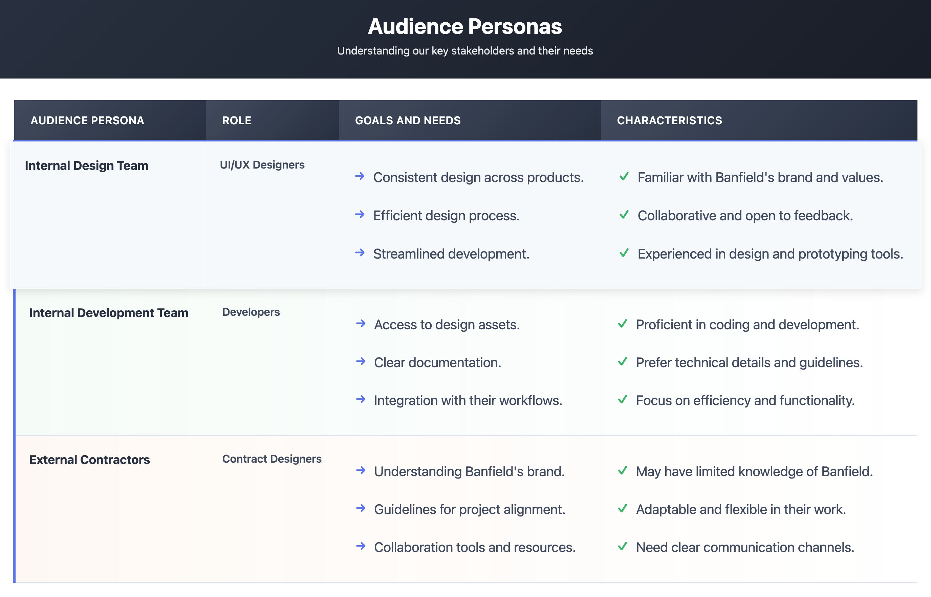Select the External Contractors row title
Screen dimensions: 931x597
90,460
